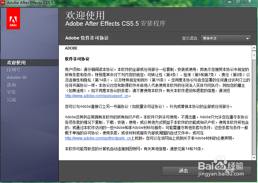Open the 显示语言 language dropdown

click(226, 39)
